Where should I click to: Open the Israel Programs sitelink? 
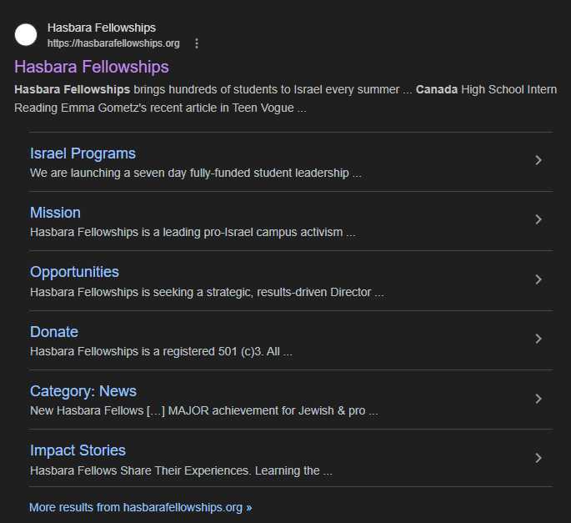coord(83,153)
